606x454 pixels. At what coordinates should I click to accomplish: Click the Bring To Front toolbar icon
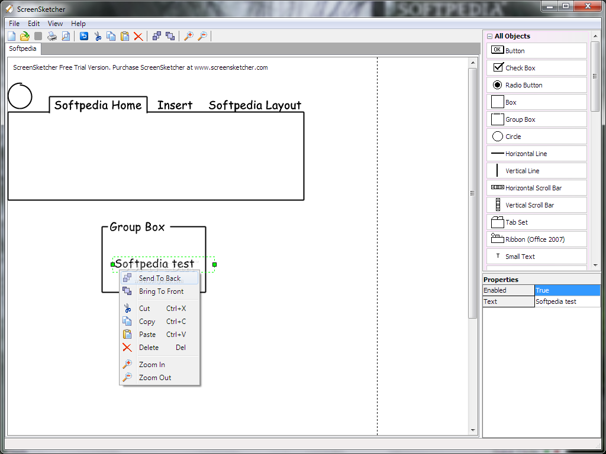[170, 36]
